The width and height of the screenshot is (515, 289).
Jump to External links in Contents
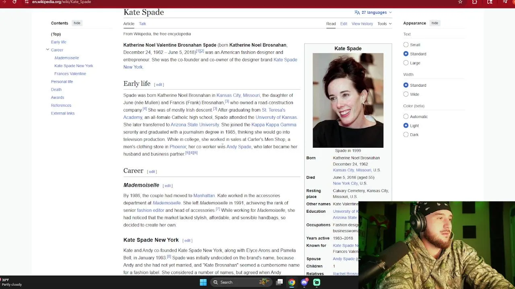click(63, 113)
